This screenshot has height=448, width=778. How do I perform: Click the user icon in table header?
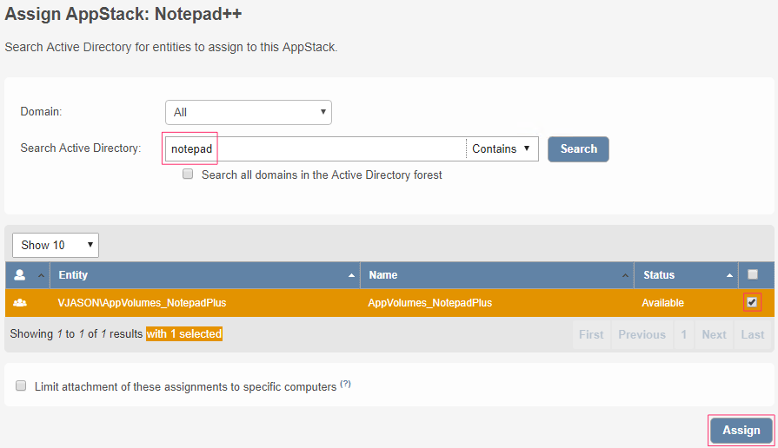(x=20, y=275)
